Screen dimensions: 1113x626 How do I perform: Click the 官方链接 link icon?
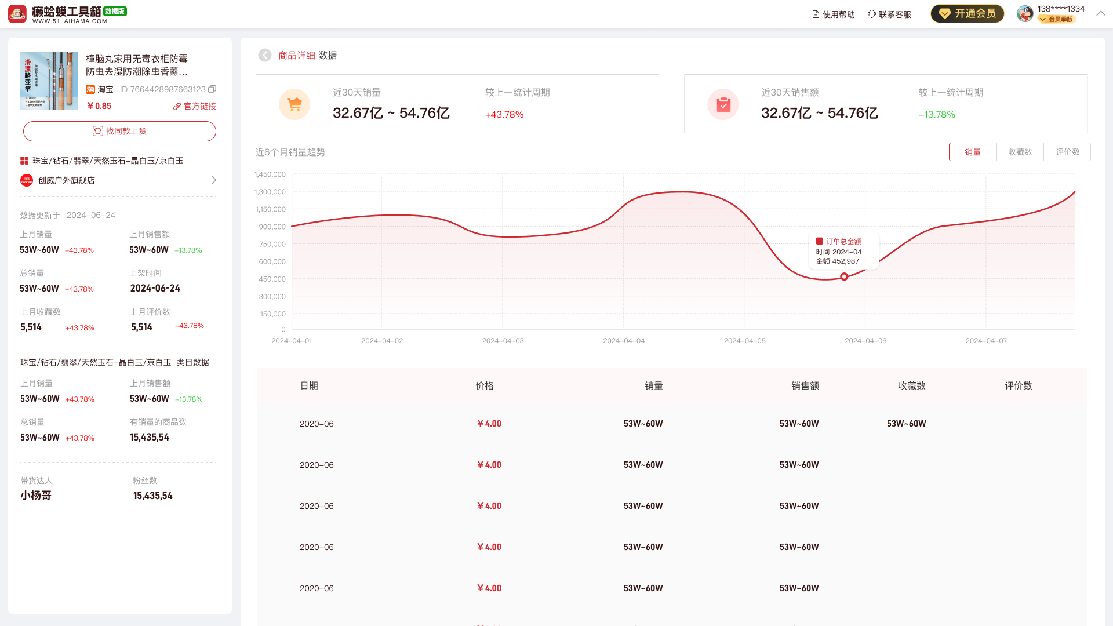pos(176,106)
